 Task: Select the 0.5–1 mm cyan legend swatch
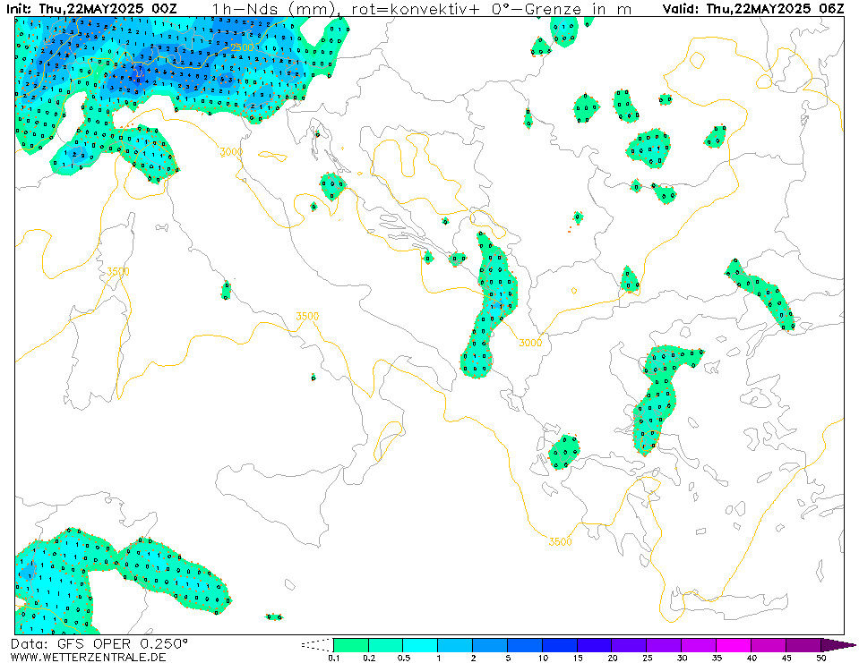[421, 645]
